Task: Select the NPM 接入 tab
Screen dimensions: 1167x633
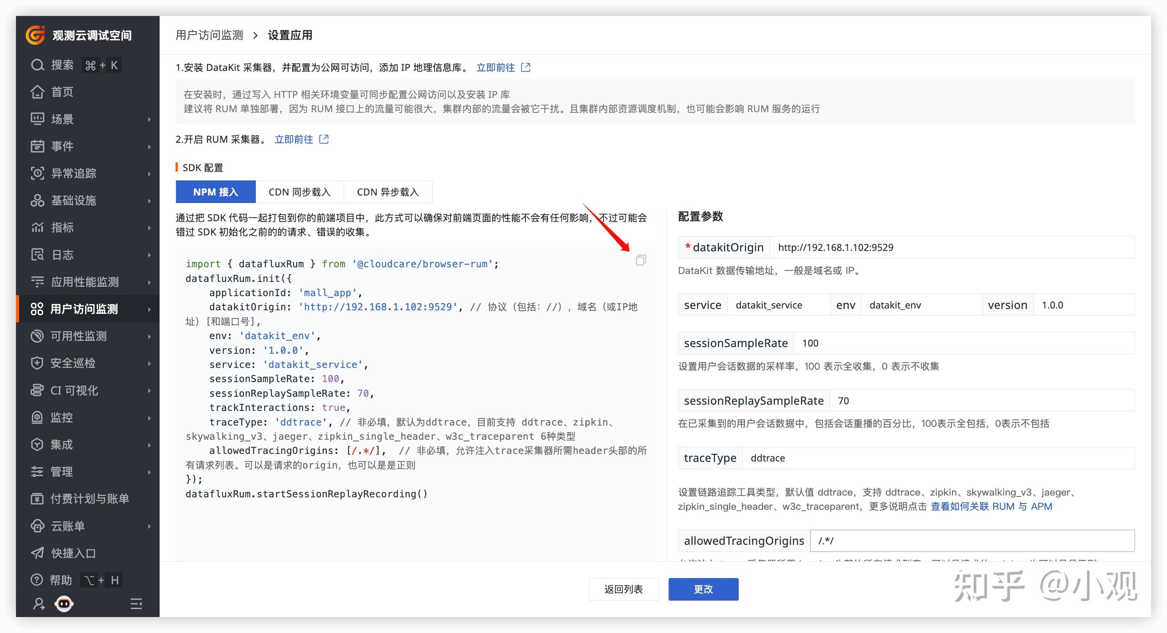Action: 215,191
